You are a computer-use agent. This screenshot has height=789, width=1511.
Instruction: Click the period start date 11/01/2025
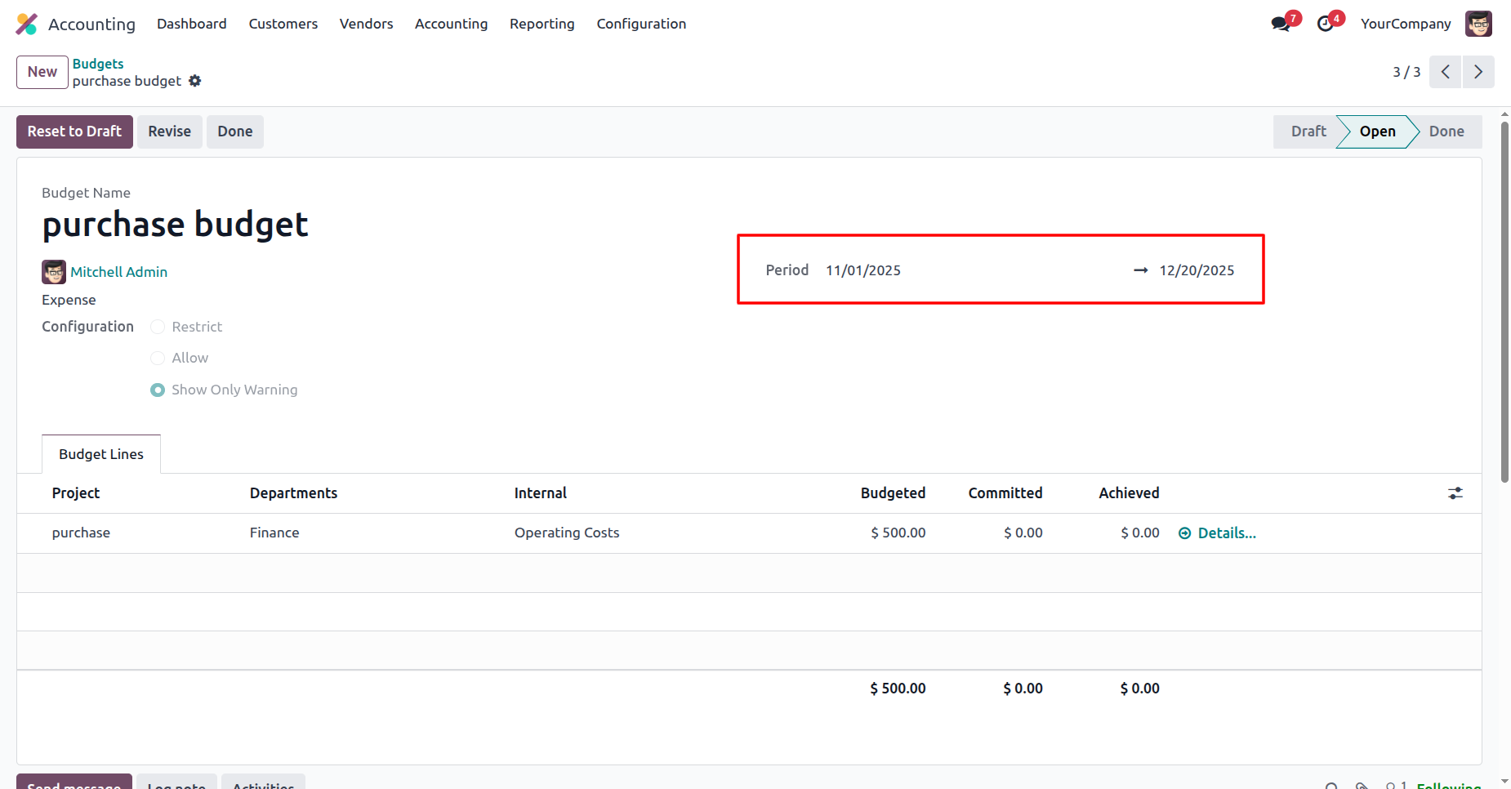[x=863, y=270]
